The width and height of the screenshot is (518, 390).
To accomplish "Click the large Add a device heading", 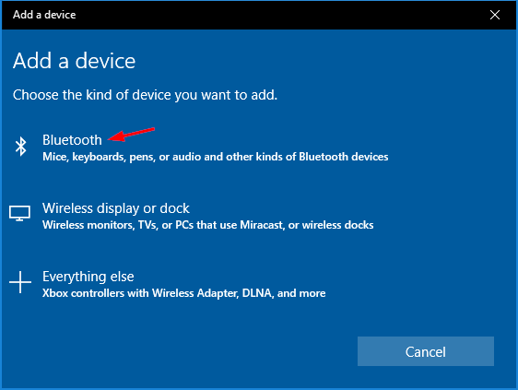I will coord(75,61).
